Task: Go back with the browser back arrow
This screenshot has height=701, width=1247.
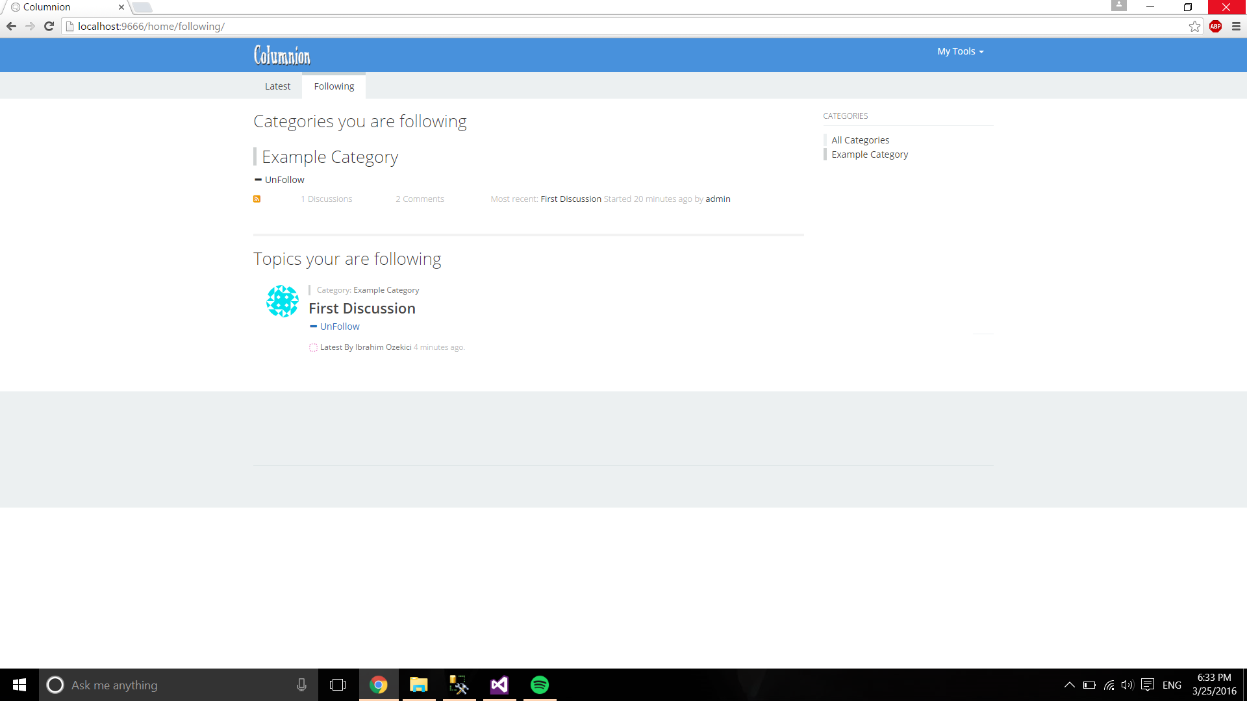Action: point(11,27)
